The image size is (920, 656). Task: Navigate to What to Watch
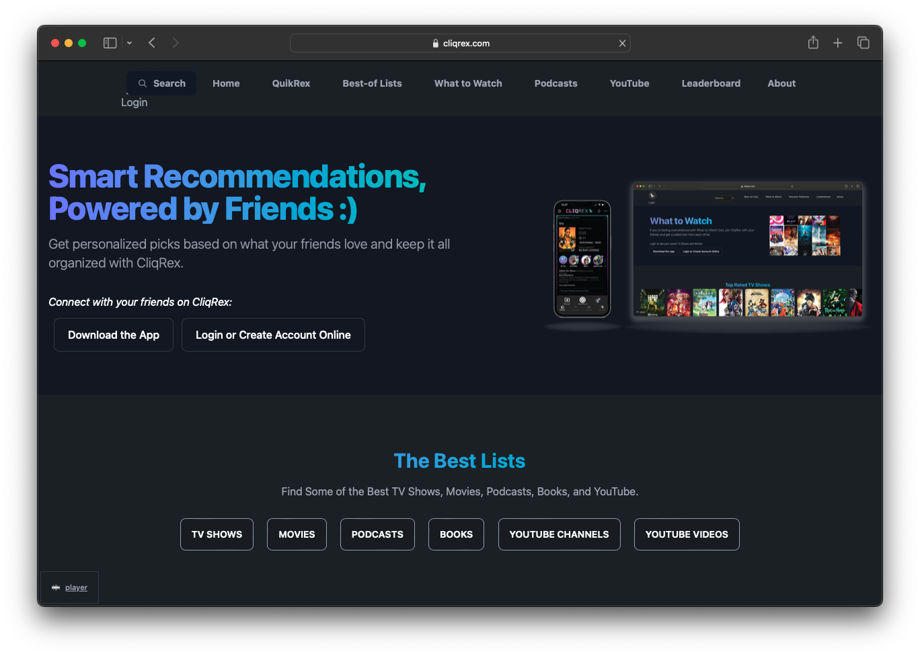(x=468, y=83)
